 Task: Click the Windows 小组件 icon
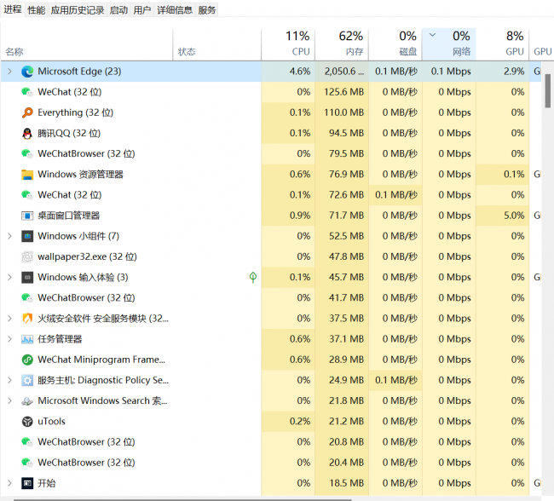click(27, 236)
